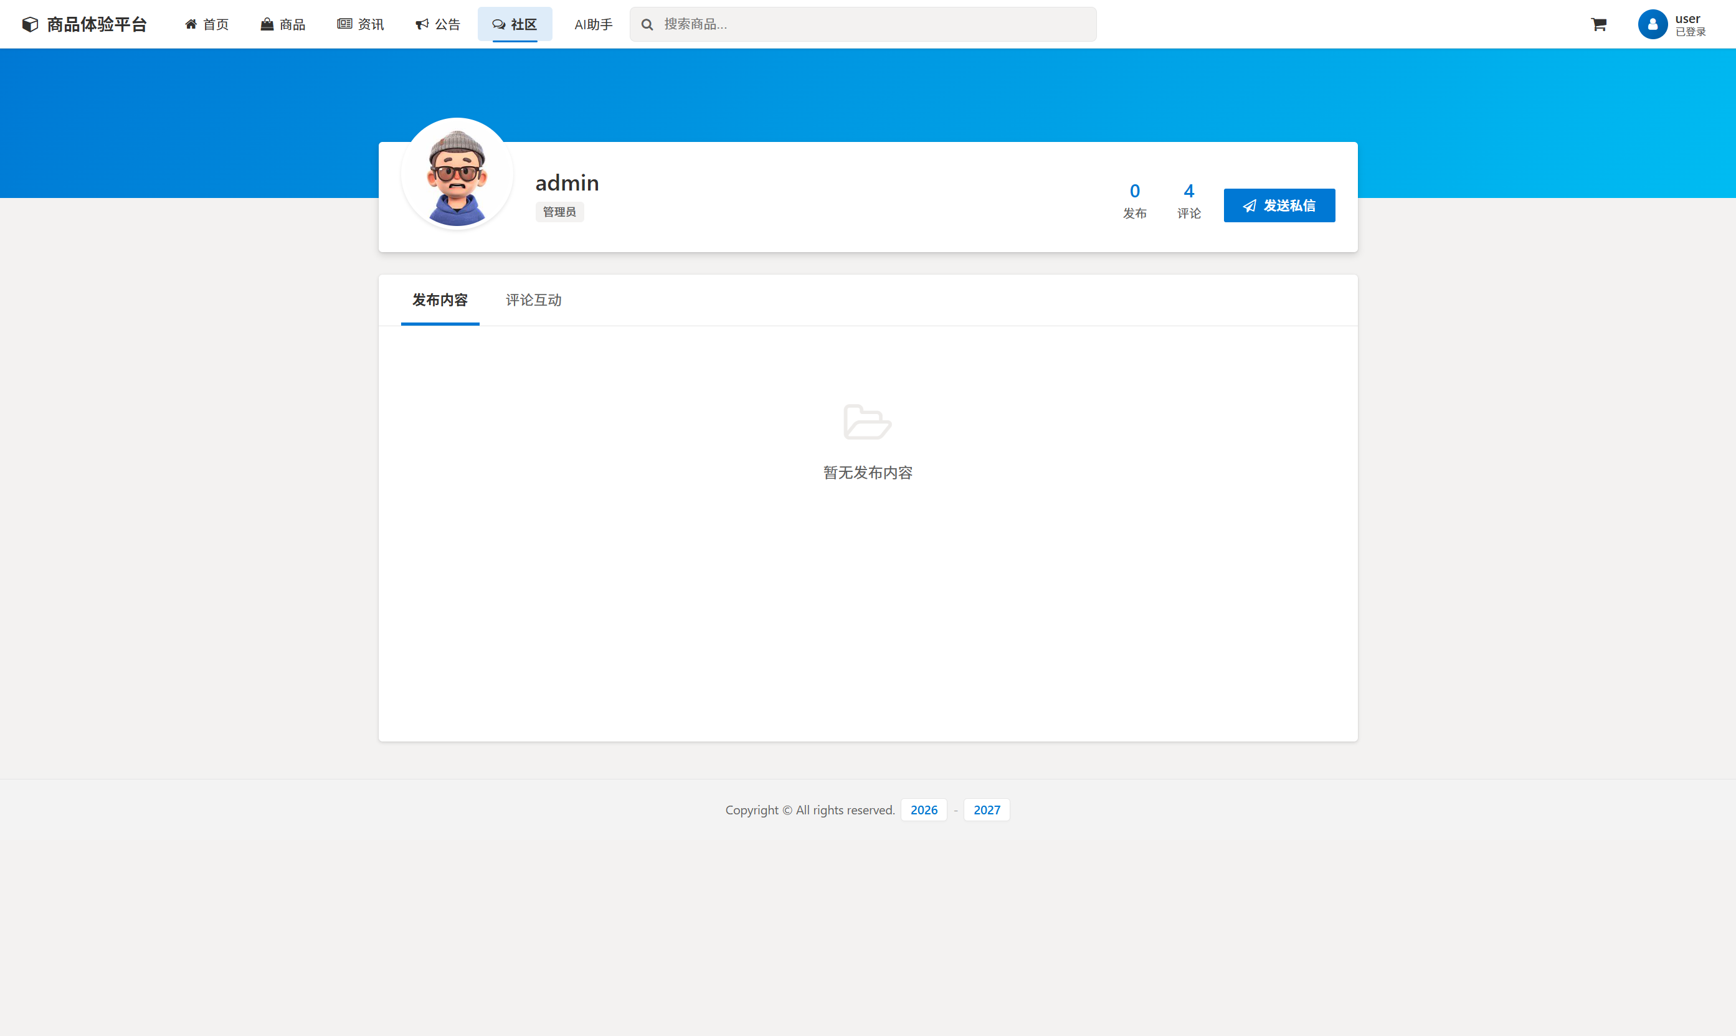Open the AI助手 menu item

(593, 24)
